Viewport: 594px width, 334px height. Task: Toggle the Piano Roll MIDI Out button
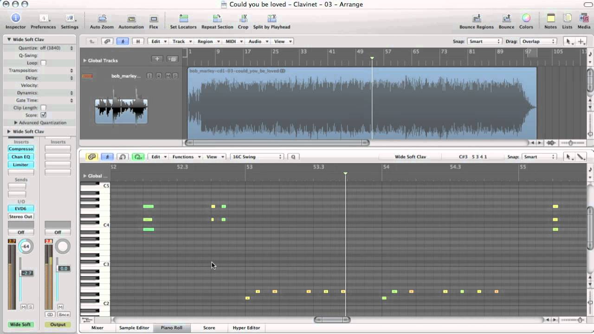[138, 157]
